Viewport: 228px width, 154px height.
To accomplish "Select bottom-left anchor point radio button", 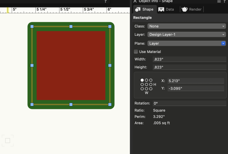I will [142, 89].
